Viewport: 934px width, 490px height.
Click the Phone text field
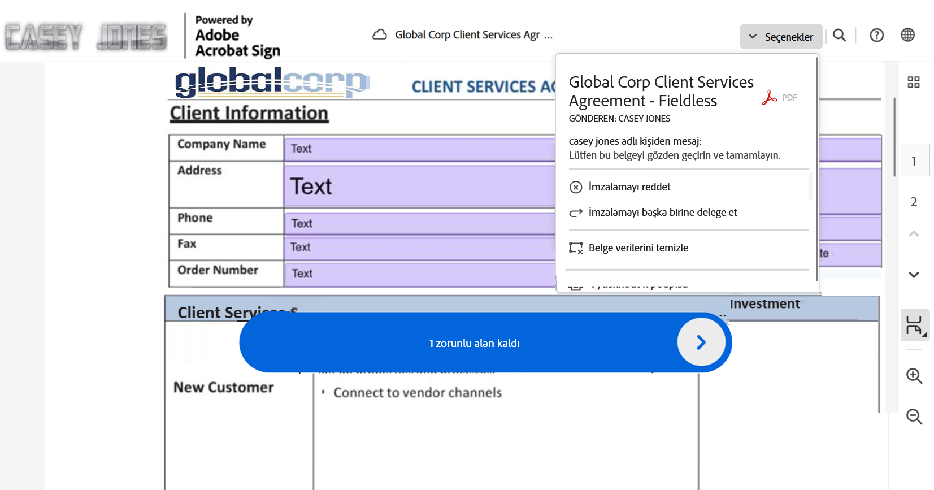tap(420, 223)
